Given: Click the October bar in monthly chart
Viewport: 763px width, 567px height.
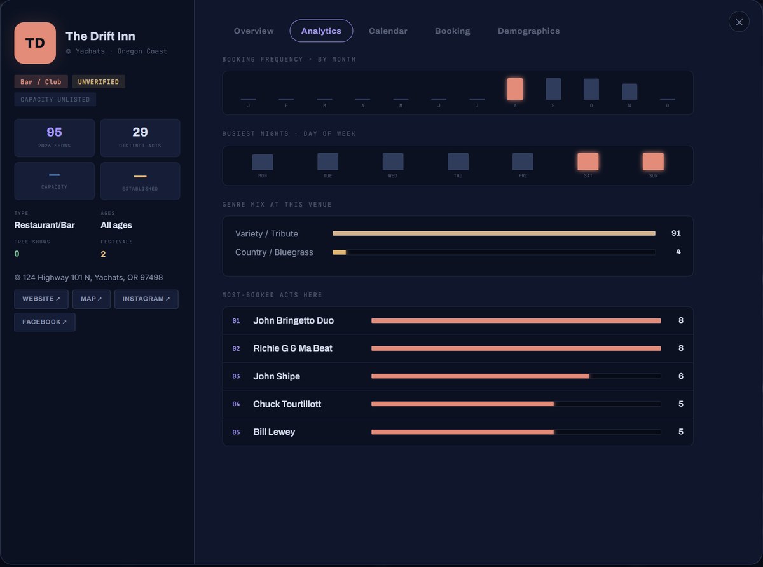Looking at the screenshot, I should (591, 89).
